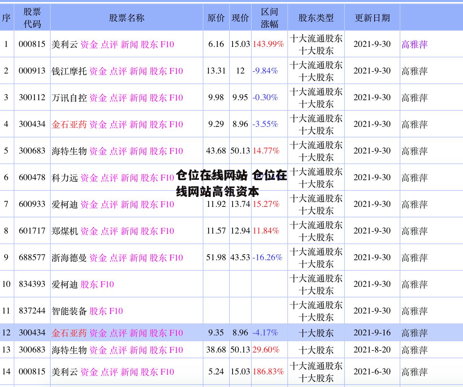Open 海特生物 link in row 13
This screenshot has width=463, height=387.
click(x=69, y=350)
